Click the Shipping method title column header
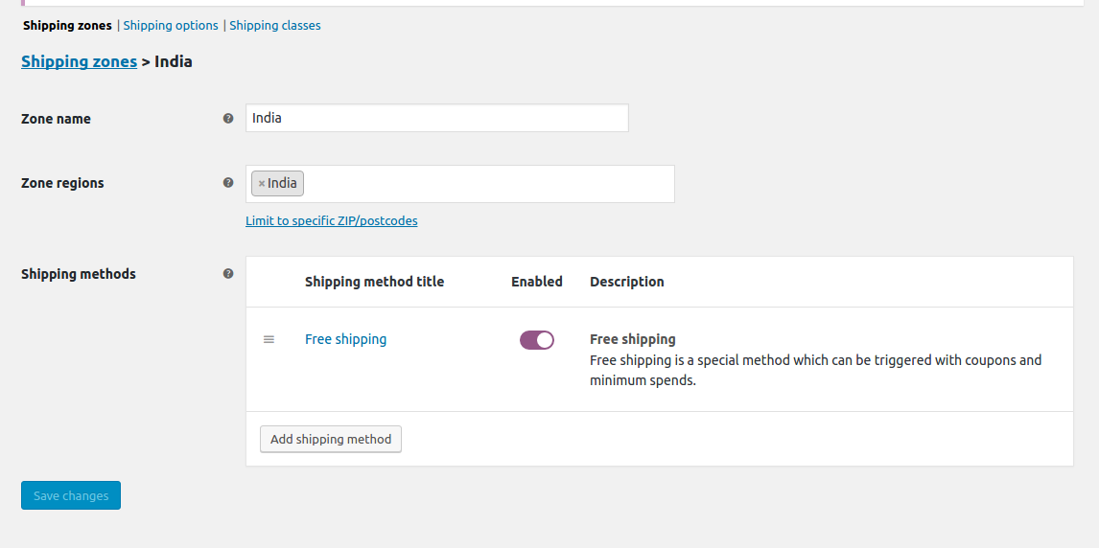Image resolution: width=1099 pixels, height=548 pixels. pyautogui.click(x=374, y=282)
